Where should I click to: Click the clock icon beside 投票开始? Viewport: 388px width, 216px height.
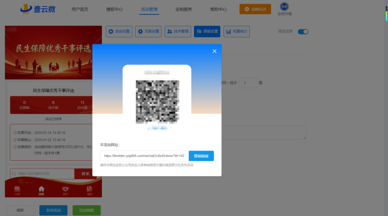click(15, 132)
